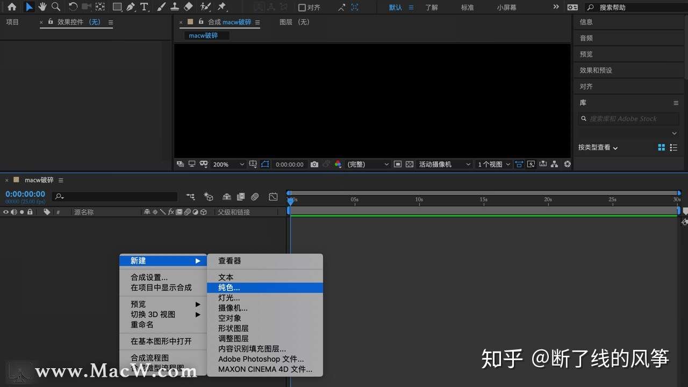The width and height of the screenshot is (688, 387).
Task: Open the grid and guide options dropdown
Action: click(253, 164)
